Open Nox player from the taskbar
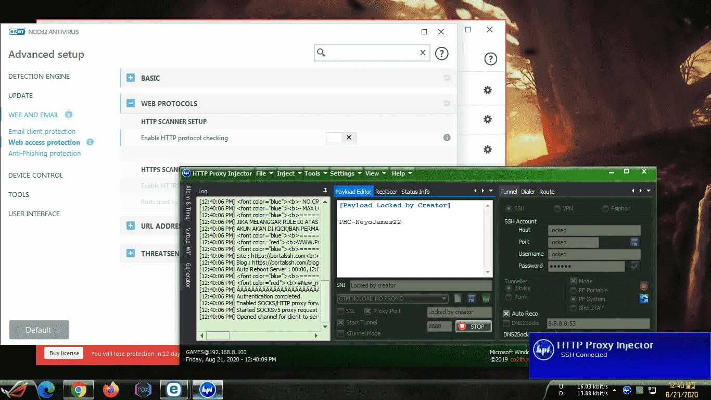 pyautogui.click(x=143, y=389)
